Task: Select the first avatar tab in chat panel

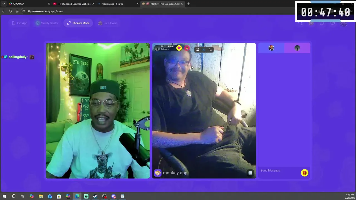Action: (x=271, y=48)
